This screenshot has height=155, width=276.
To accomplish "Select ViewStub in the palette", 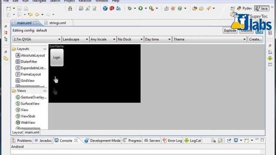I will pos(25,116).
